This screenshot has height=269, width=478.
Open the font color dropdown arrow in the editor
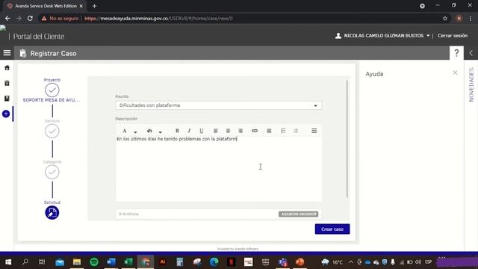tap(135, 132)
